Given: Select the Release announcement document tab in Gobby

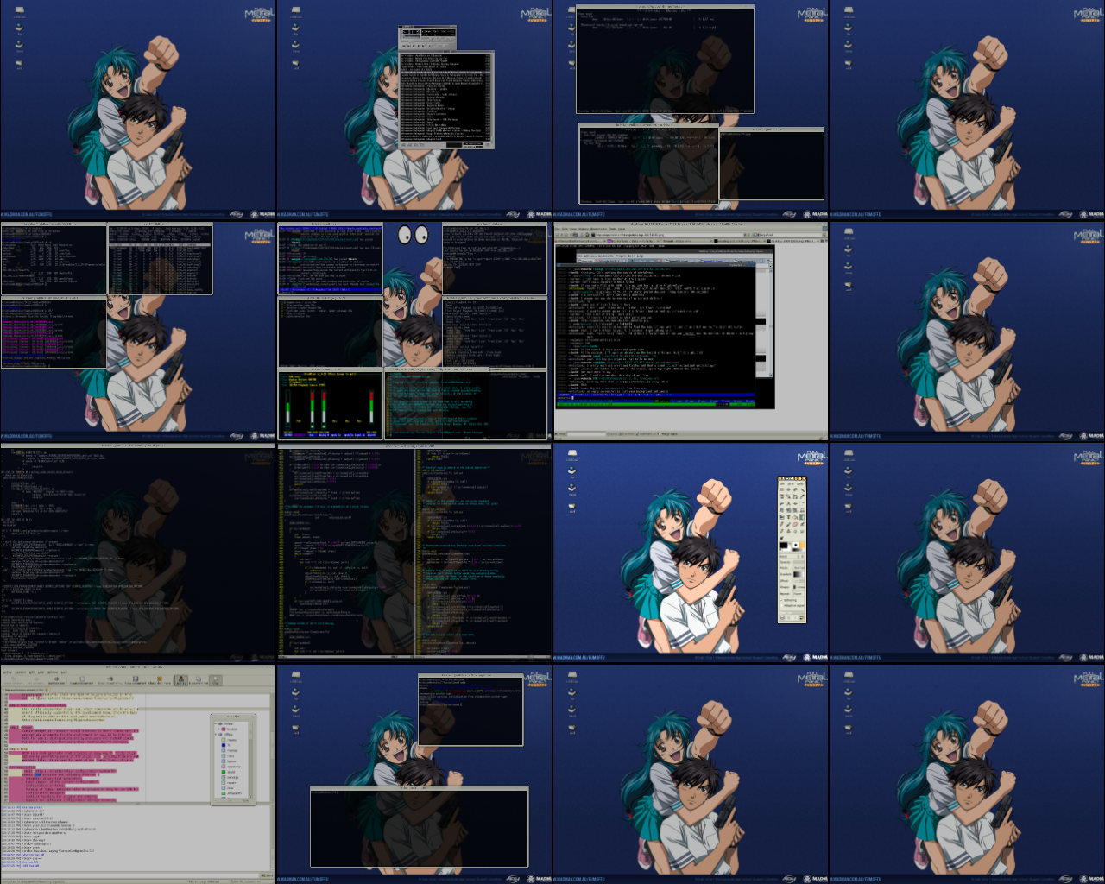Looking at the screenshot, I should tap(25, 690).
